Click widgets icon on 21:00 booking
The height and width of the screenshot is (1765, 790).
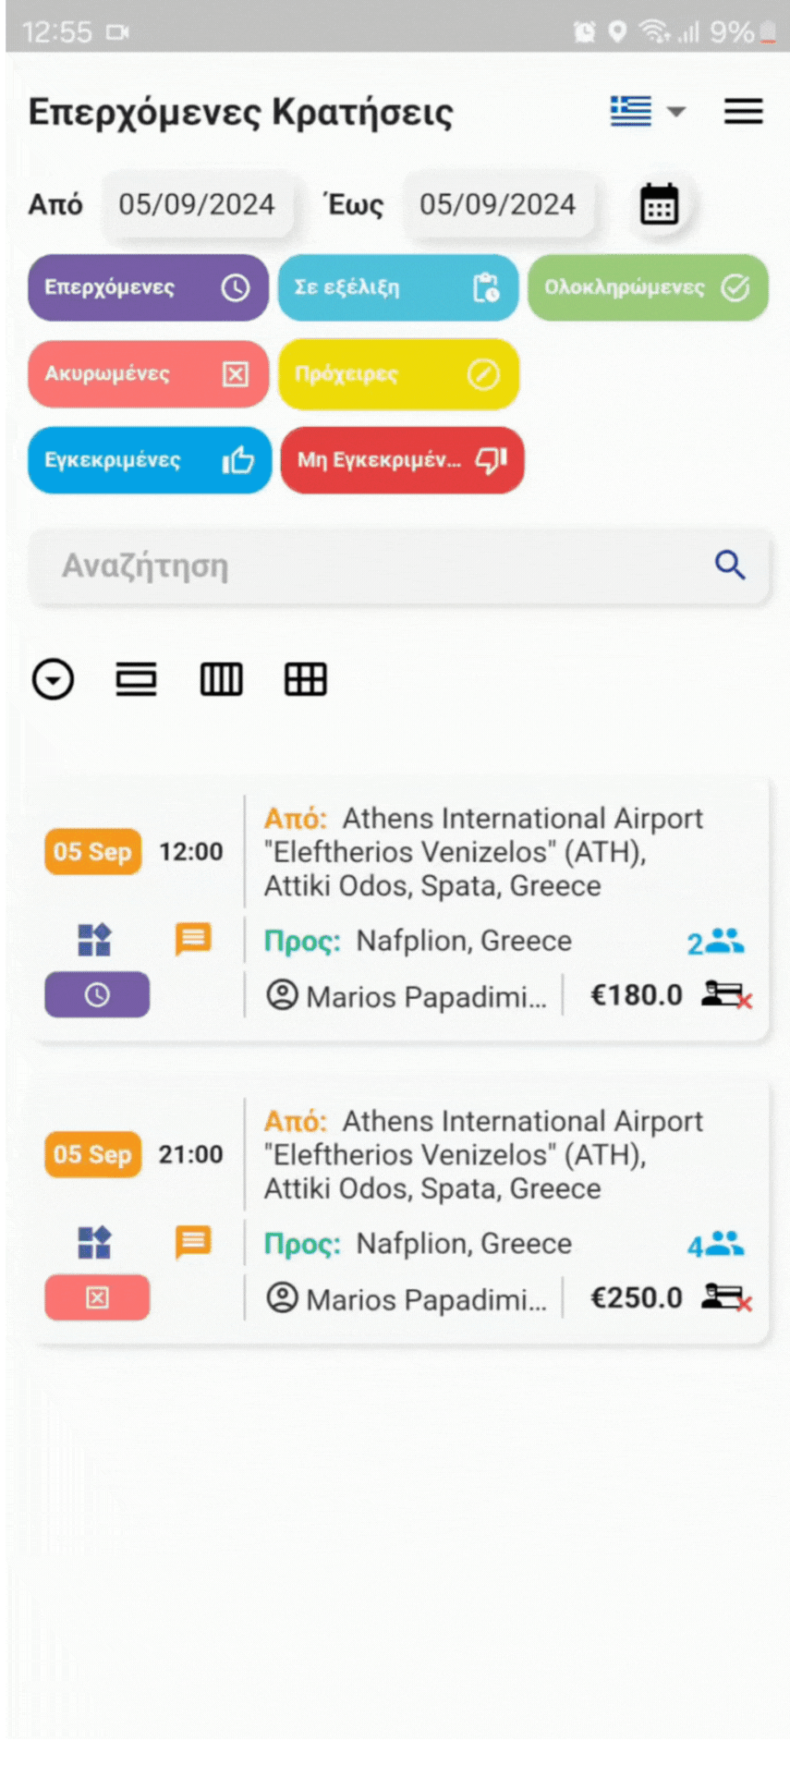coord(94,1243)
